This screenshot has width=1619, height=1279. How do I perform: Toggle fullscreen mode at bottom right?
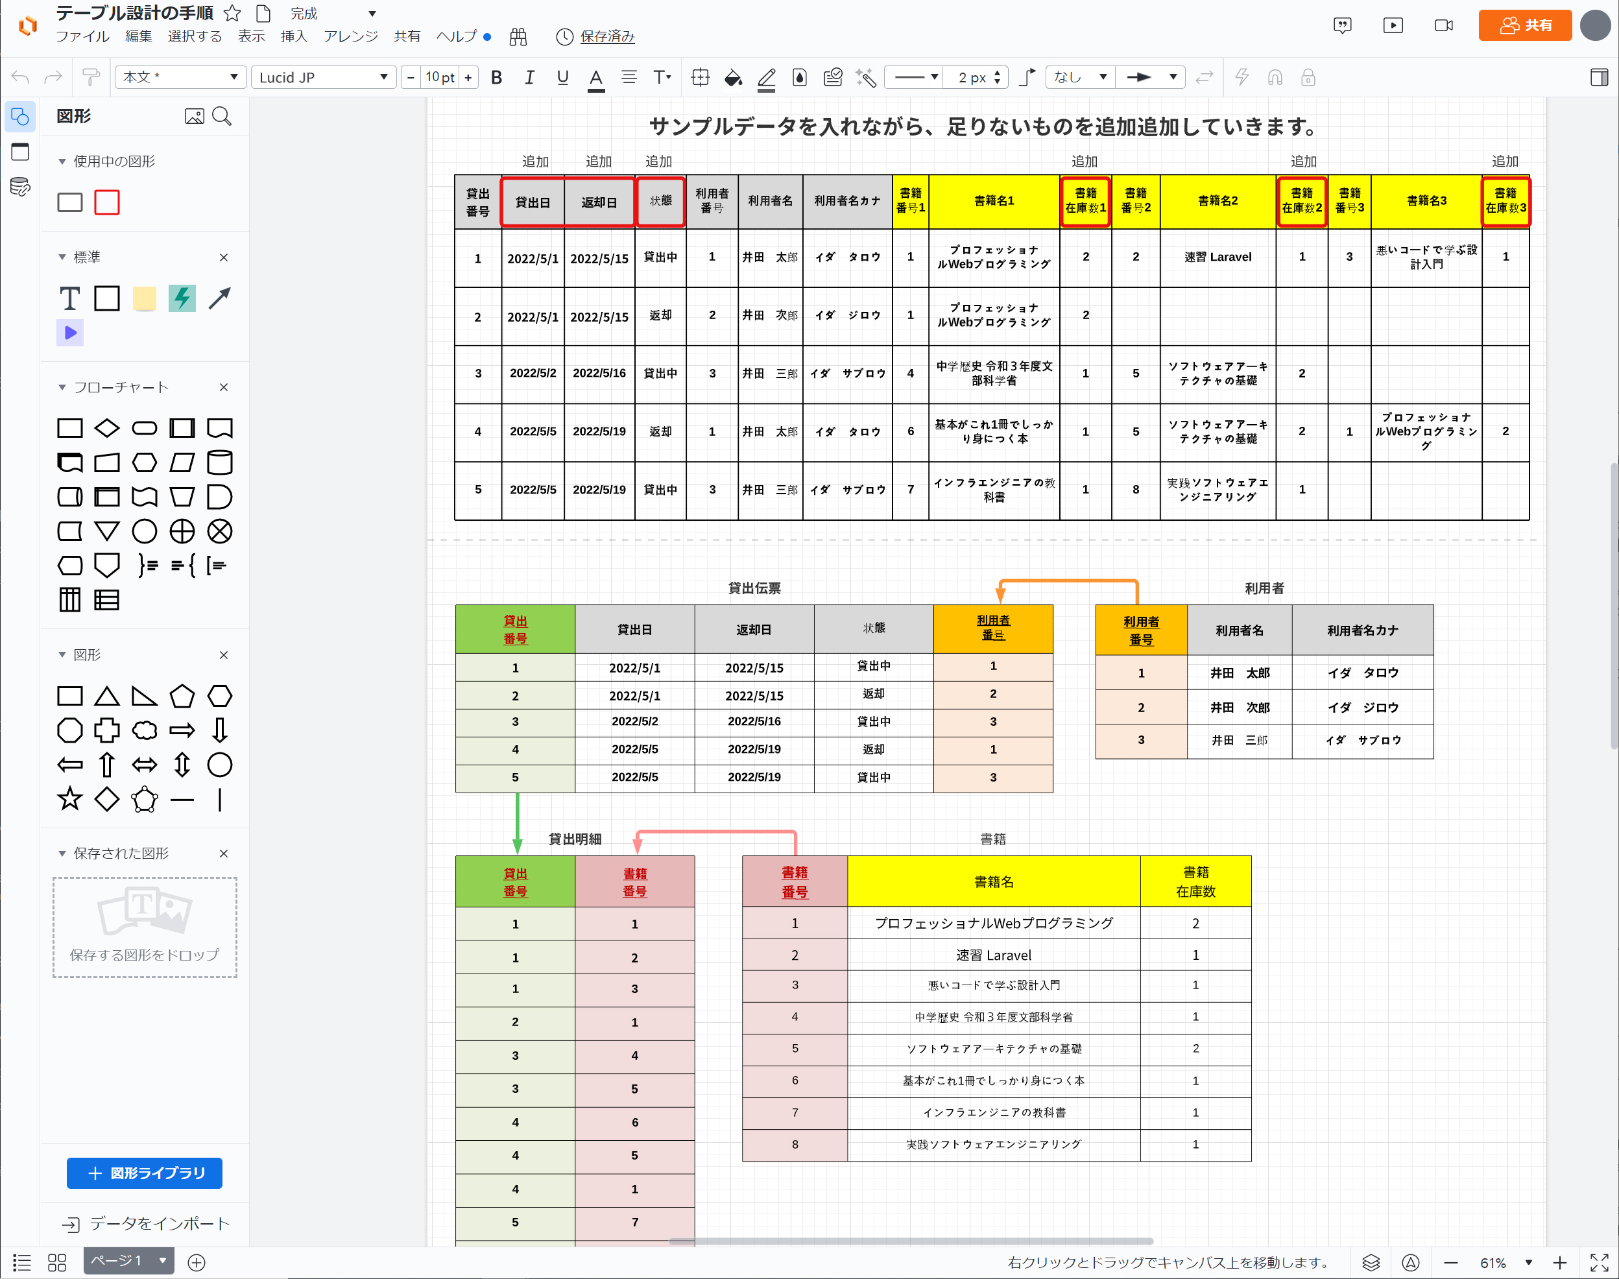1599,1263
